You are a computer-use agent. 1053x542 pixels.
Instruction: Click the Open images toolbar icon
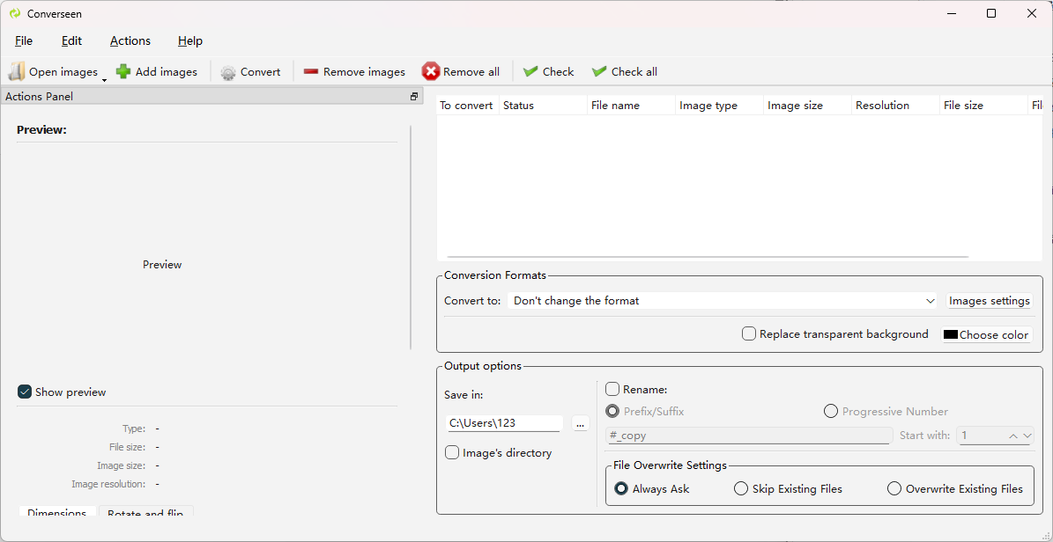click(x=17, y=71)
